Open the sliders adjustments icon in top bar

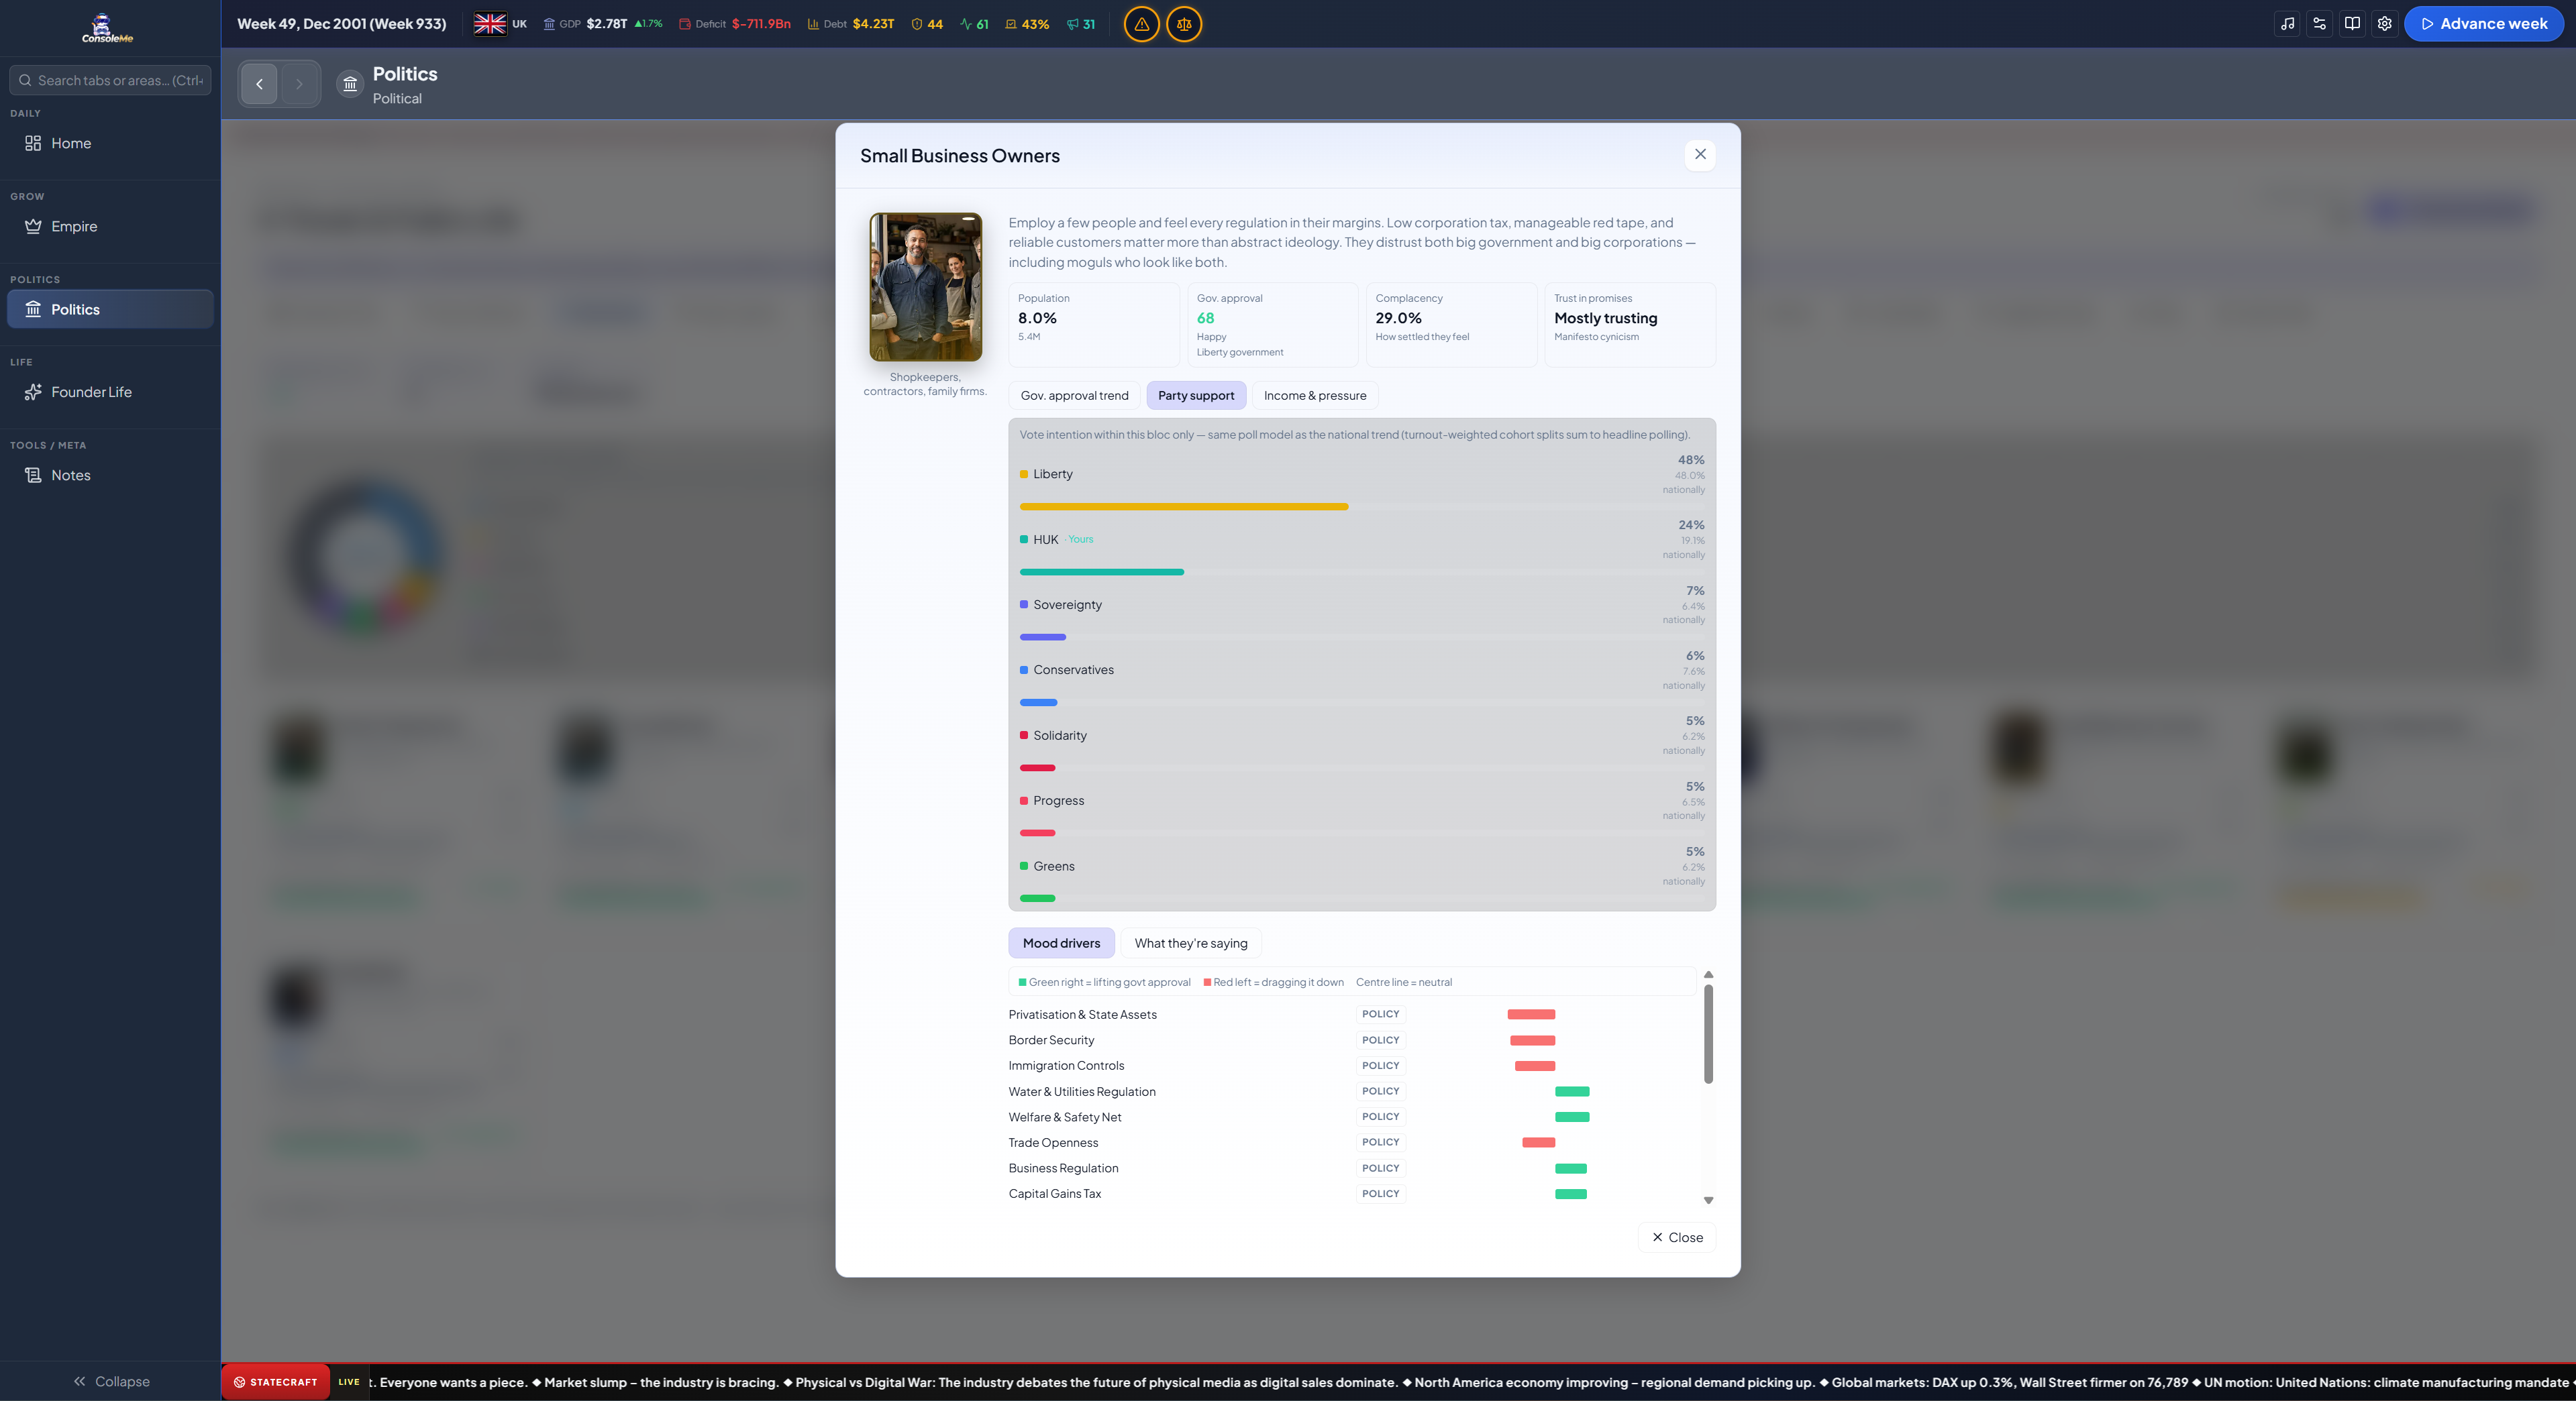[2320, 24]
